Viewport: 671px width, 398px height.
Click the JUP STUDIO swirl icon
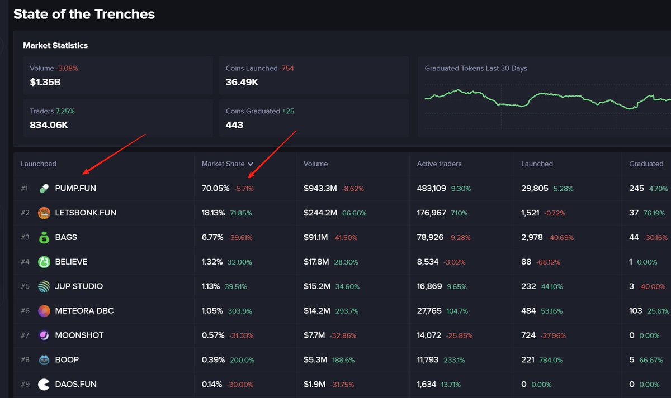click(44, 286)
